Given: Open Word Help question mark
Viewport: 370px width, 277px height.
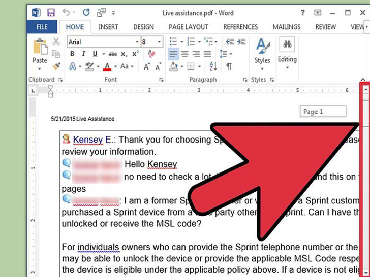Looking at the screenshot, I should point(303,13).
